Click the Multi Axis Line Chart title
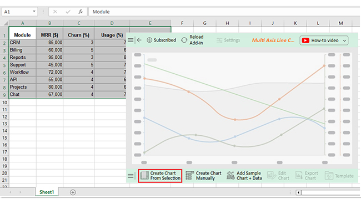361x204 pixels. [273, 40]
